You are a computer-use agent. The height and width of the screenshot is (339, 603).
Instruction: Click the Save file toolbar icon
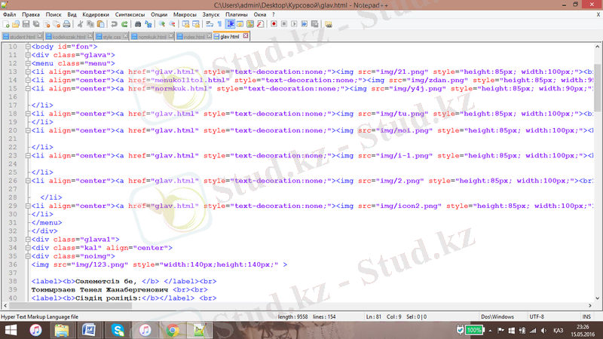point(26,24)
